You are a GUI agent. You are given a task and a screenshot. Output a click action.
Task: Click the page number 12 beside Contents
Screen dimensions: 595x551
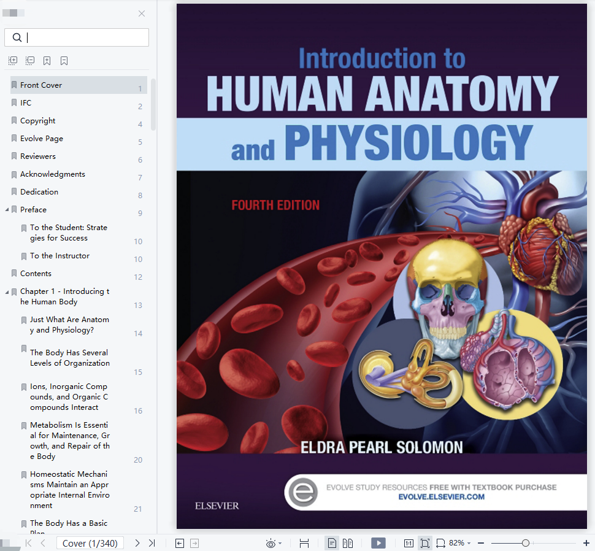pyautogui.click(x=138, y=277)
